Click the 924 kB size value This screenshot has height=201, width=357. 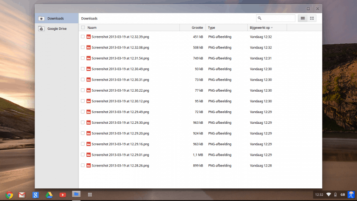198,133
